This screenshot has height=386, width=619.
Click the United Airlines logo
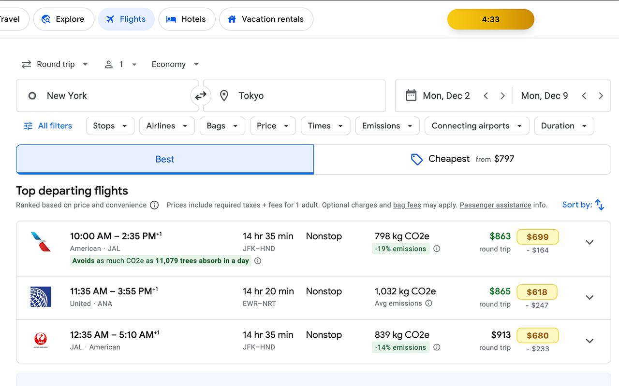[x=41, y=297]
